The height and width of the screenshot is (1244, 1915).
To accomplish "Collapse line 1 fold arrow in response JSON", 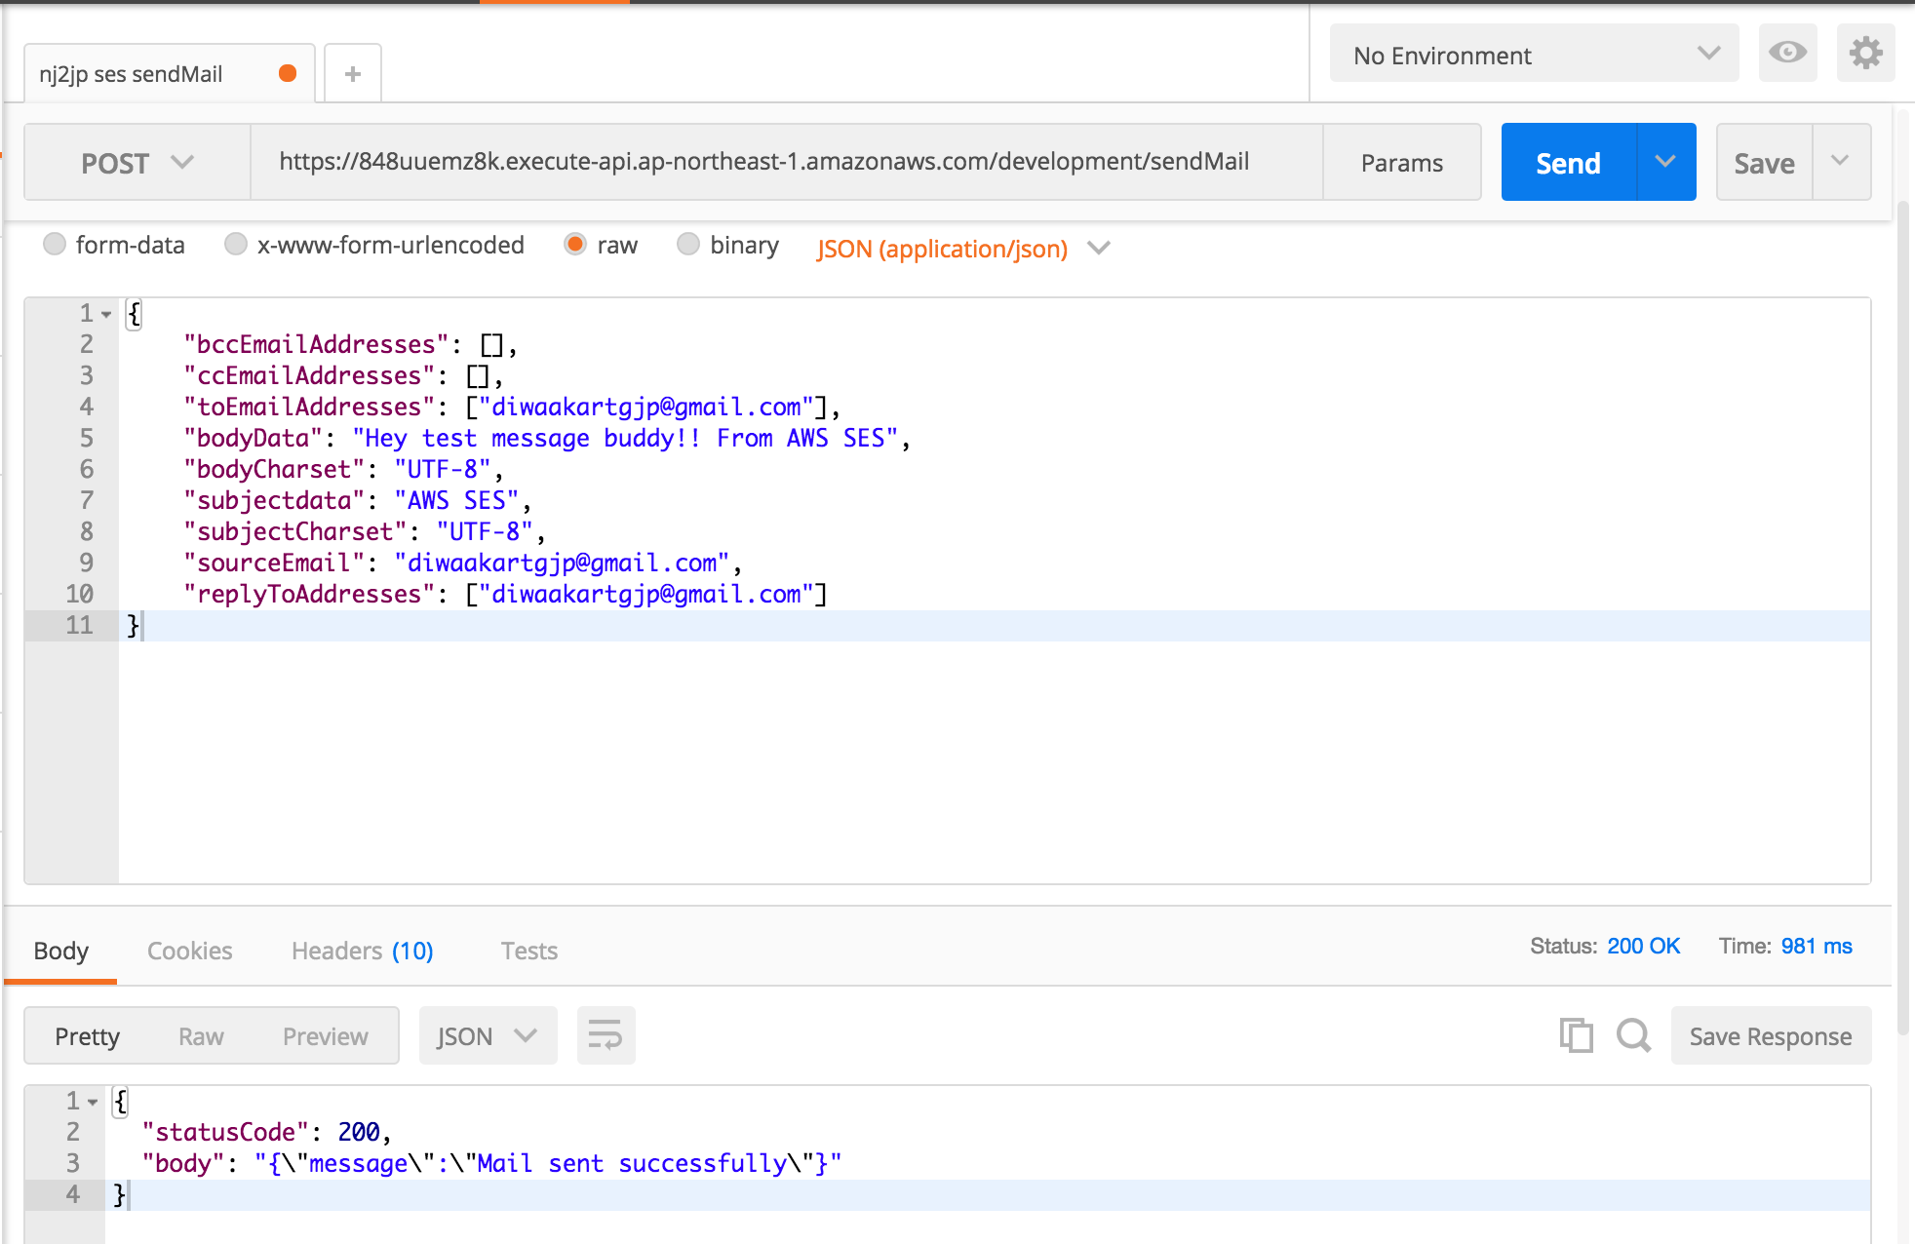I will click(x=93, y=1102).
